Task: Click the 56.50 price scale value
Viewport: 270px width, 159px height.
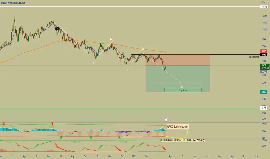Action: point(264,83)
